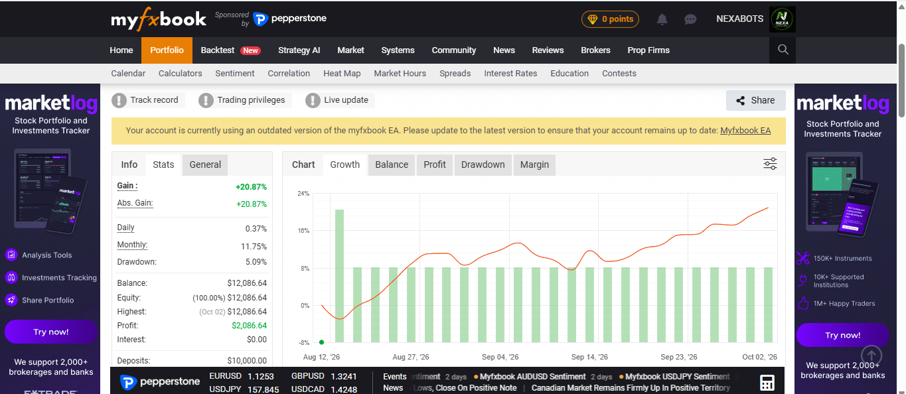Click the myfxbook logo
Image resolution: width=906 pixels, height=394 pixels.
pyautogui.click(x=159, y=19)
